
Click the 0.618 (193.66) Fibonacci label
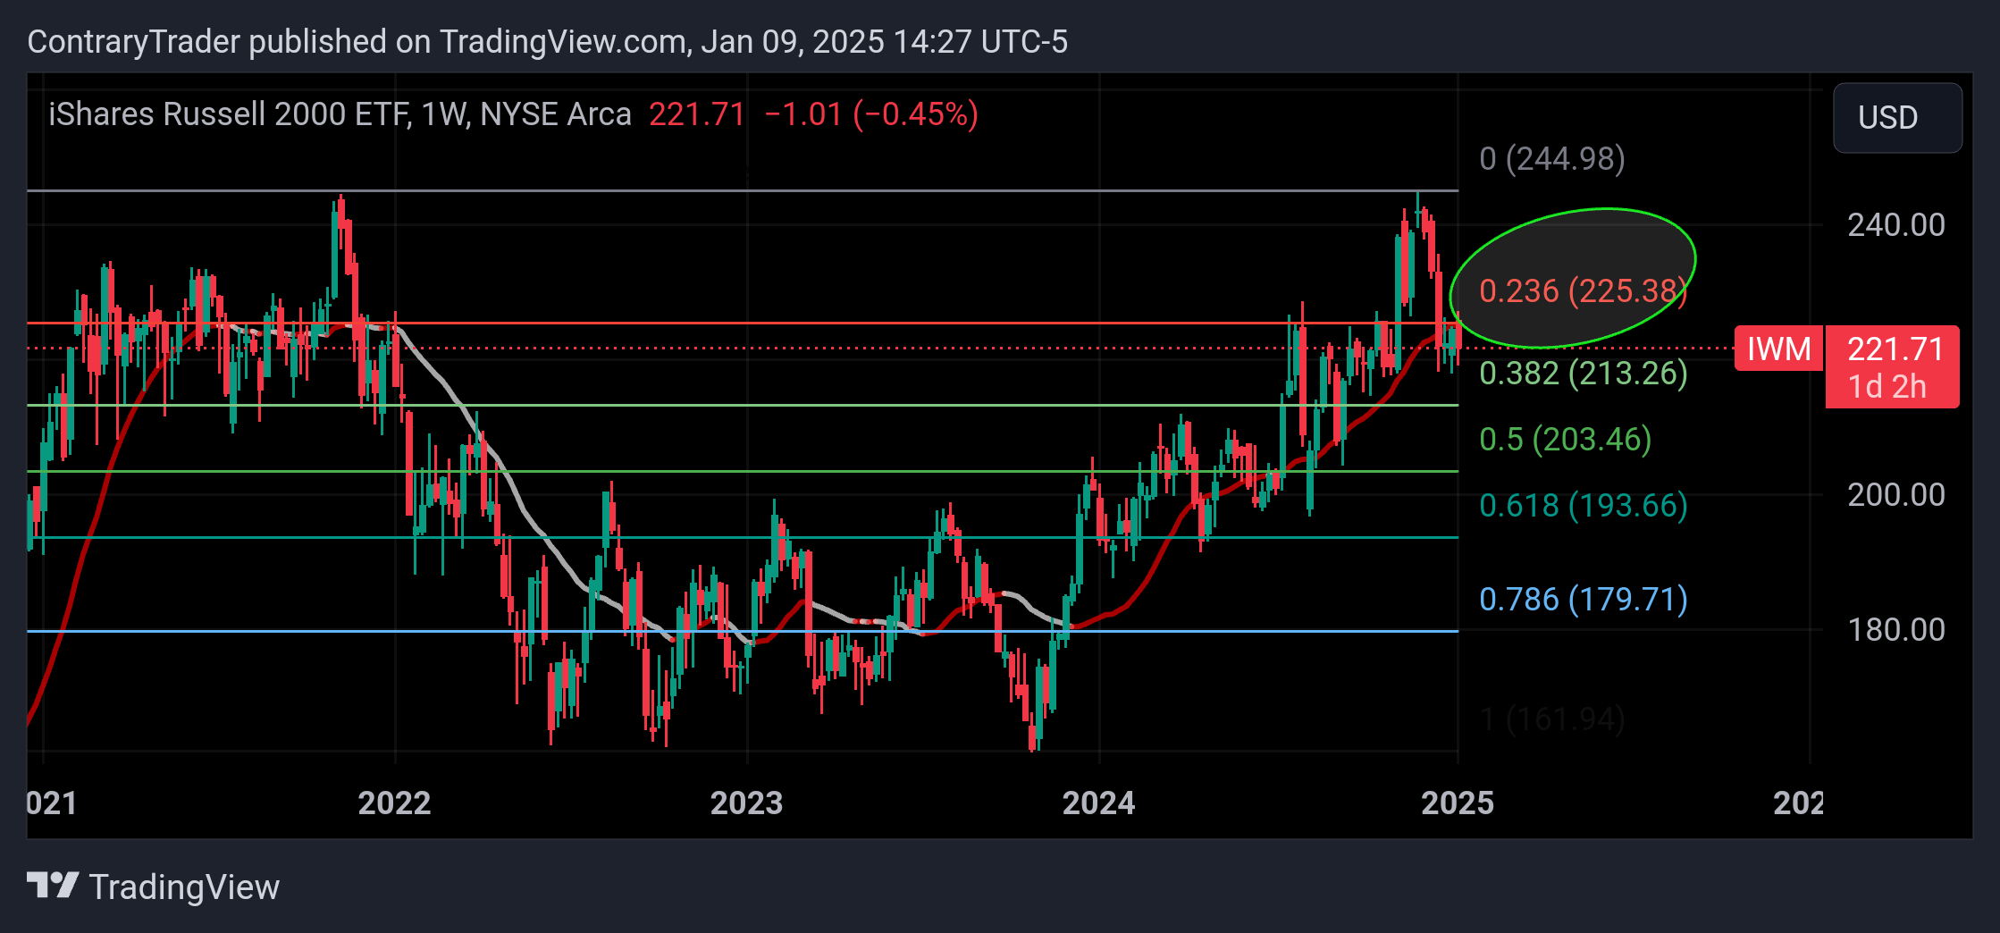point(1583,506)
